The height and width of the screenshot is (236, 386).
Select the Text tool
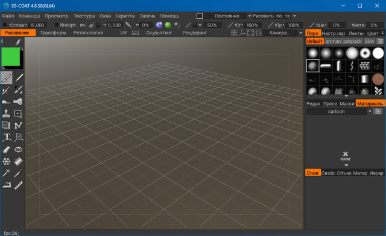coord(7,137)
